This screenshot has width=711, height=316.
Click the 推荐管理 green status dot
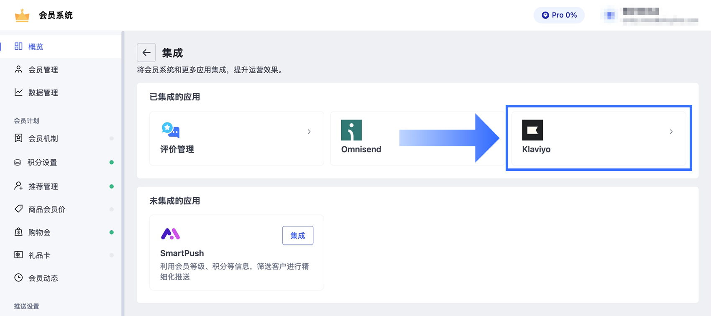[112, 186]
